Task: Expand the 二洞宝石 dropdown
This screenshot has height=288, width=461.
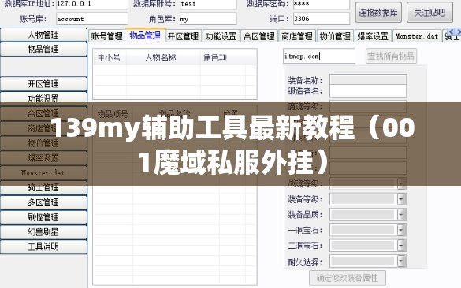Action: pyautogui.click(x=401, y=246)
